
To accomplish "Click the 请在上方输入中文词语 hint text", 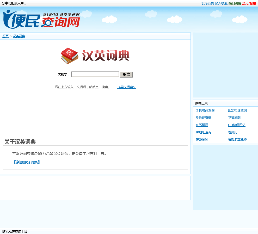I will (x=82, y=87).
